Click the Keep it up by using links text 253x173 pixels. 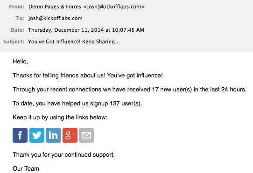coord(60,117)
